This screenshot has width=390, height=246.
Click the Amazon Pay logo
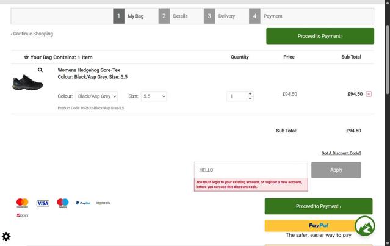point(103,203)
